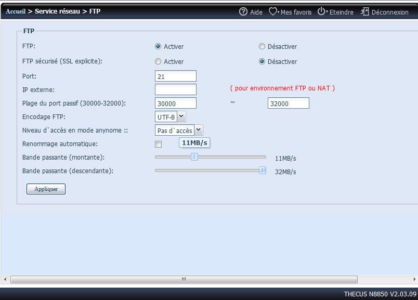
Task: Click the passive port range end field
Action: [288, 103]
